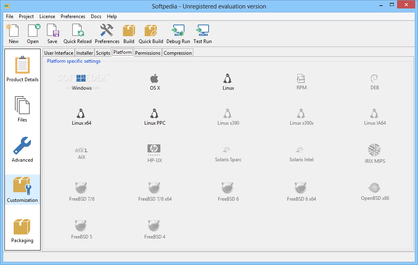The height and width of the screenshot is (265, 418).
Task: Select the AIX platform icon
Action: click(82, 154)
